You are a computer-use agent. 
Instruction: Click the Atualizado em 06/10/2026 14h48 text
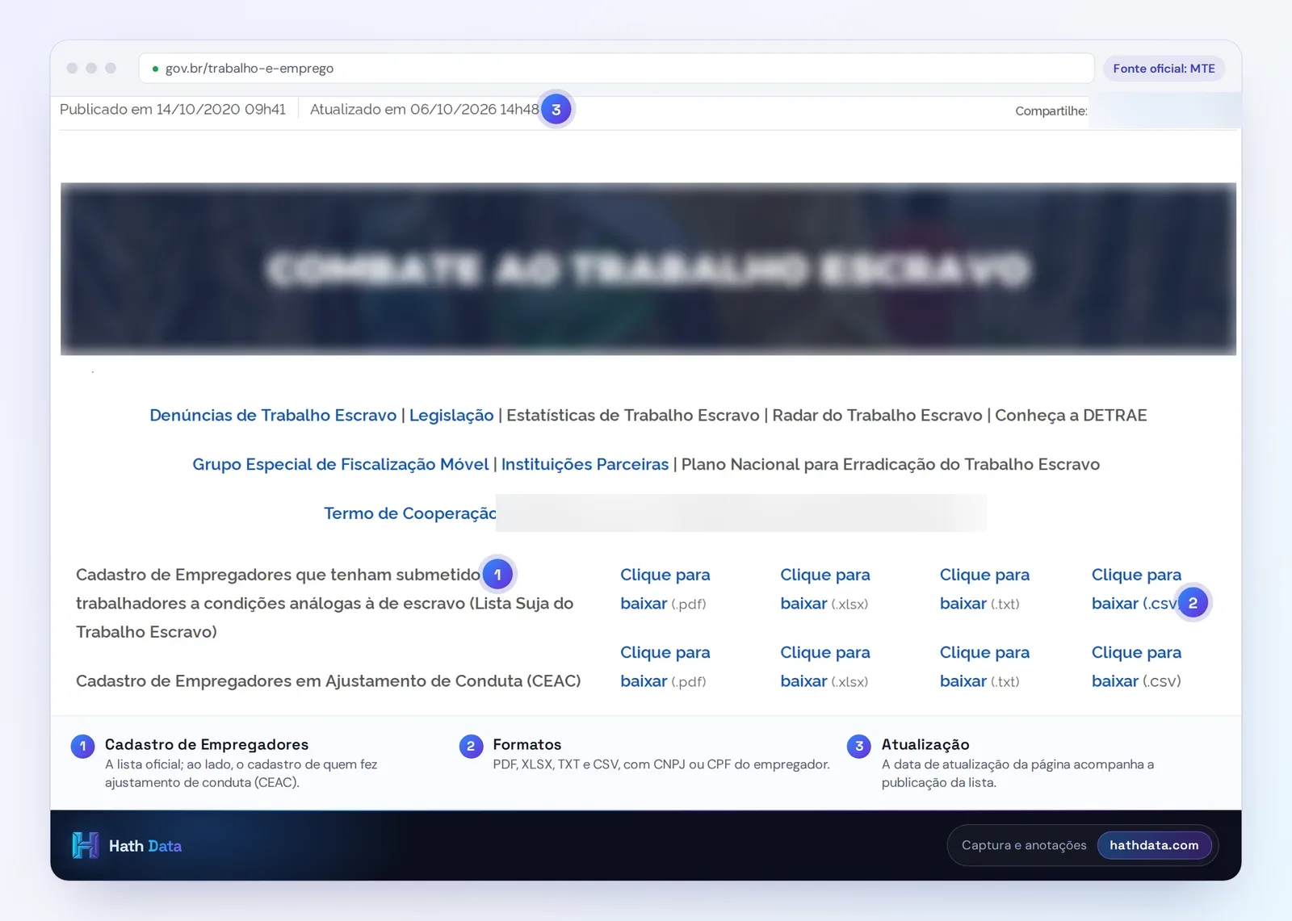pos(425,110)
